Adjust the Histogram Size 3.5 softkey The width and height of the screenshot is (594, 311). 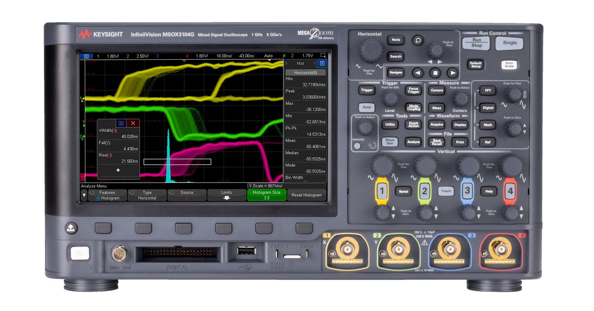point(266,195)
